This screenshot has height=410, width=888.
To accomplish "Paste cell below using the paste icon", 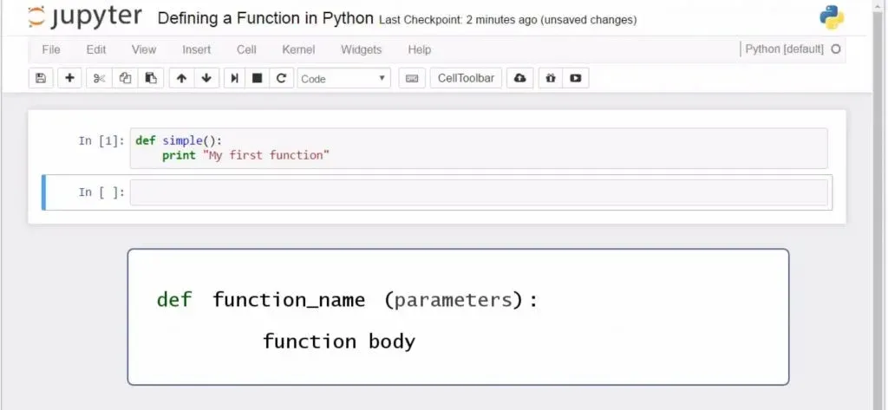I will point(150,78).
